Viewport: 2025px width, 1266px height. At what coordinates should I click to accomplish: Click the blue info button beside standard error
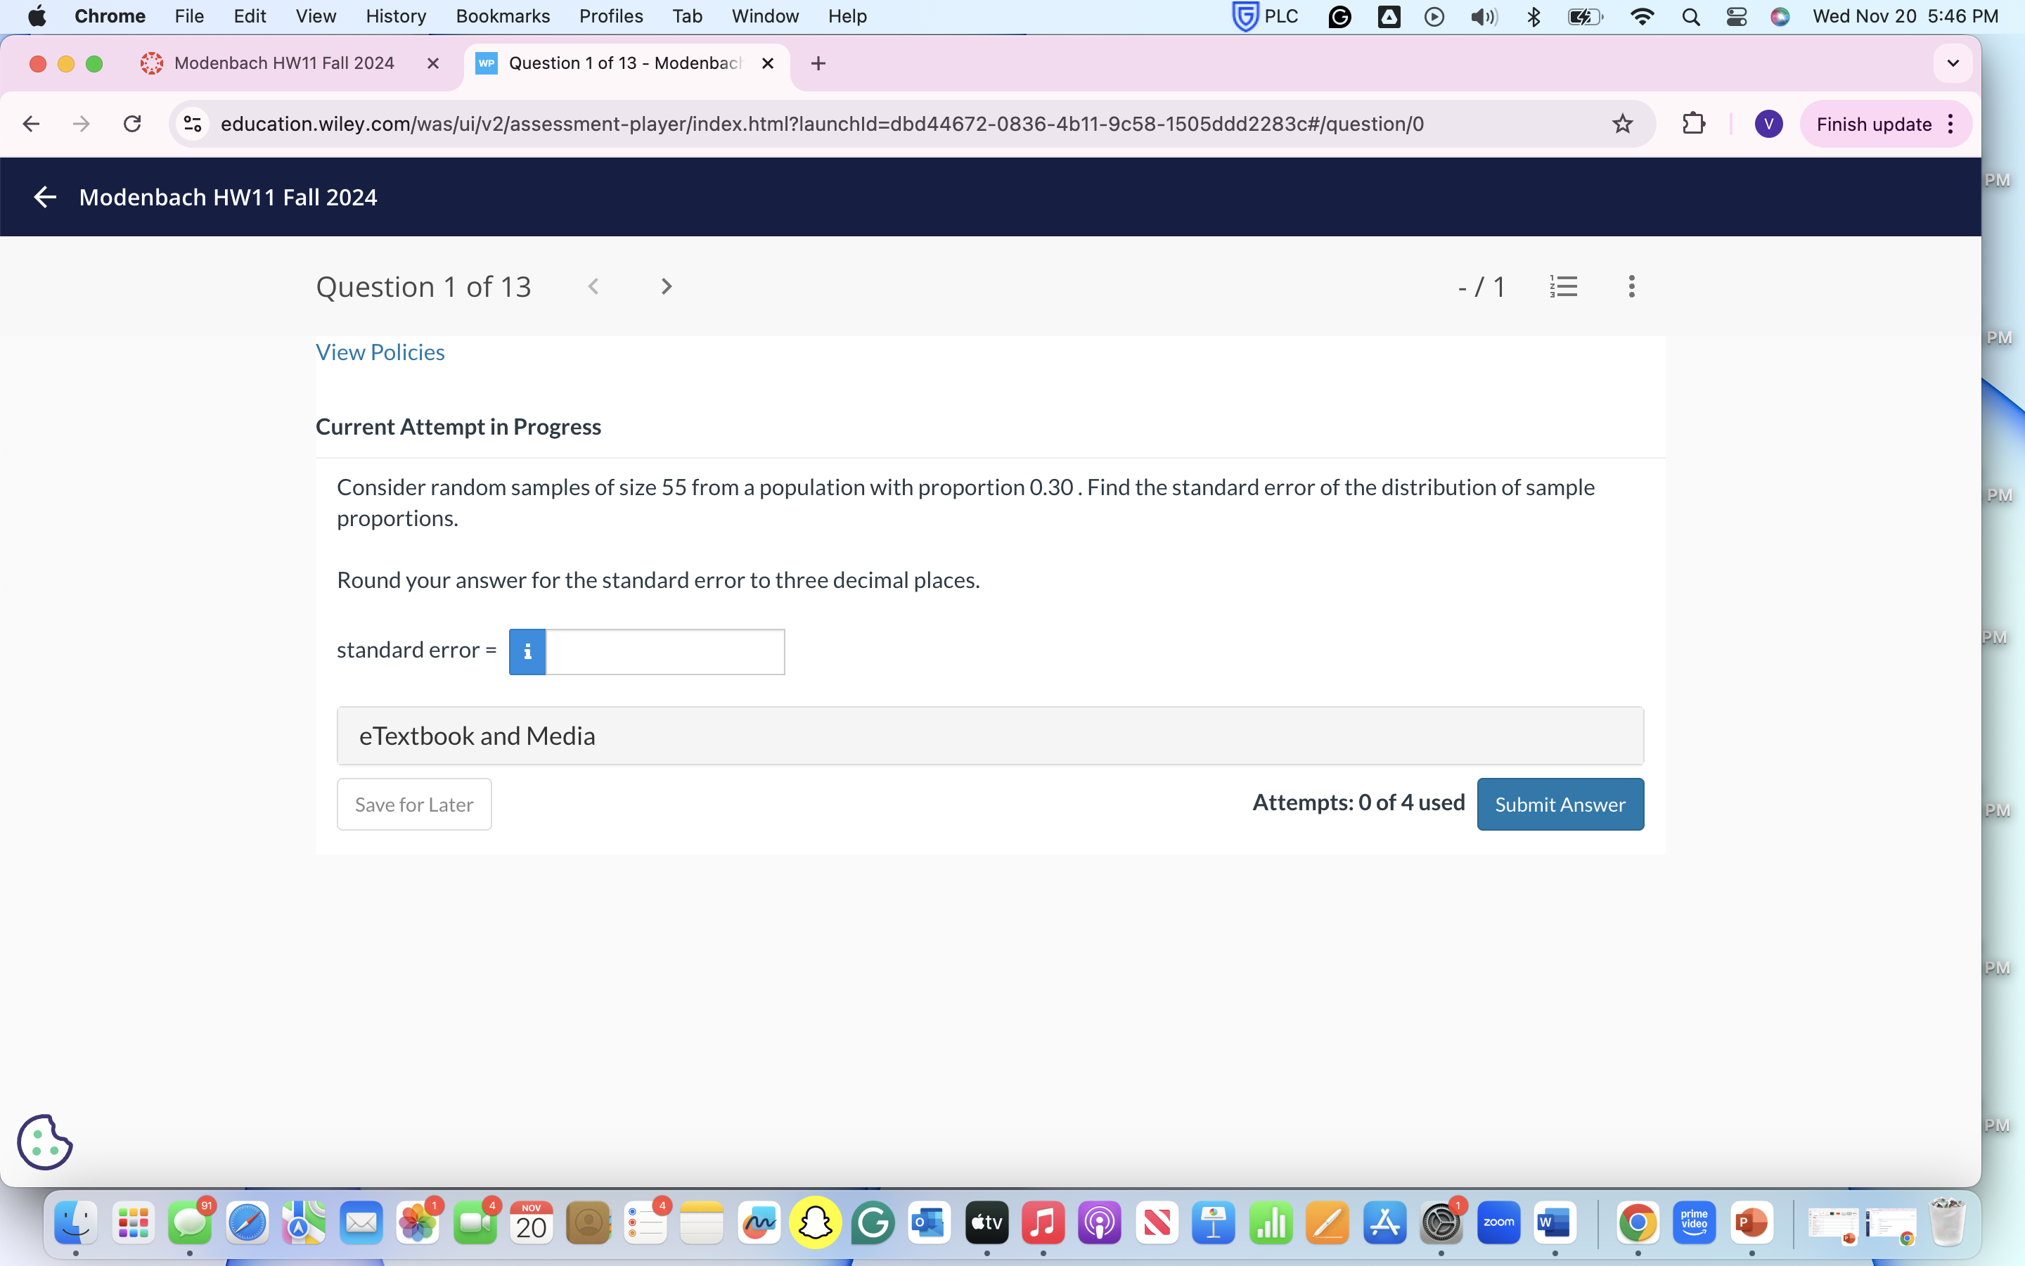point(527,651)
